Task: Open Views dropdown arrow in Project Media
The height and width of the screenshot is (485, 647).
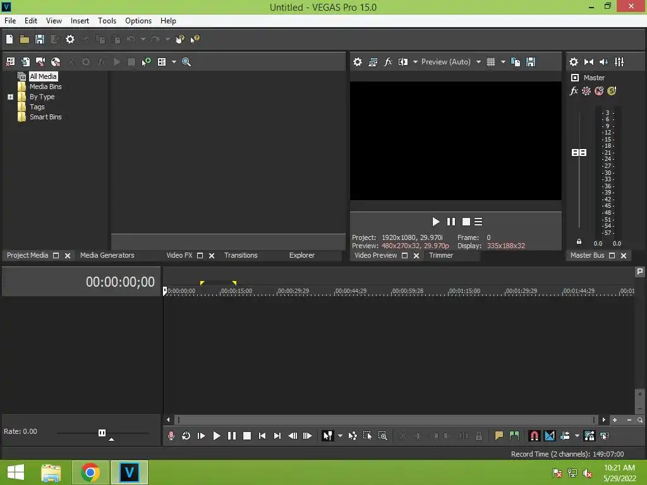Action: [x=174, y=62]
